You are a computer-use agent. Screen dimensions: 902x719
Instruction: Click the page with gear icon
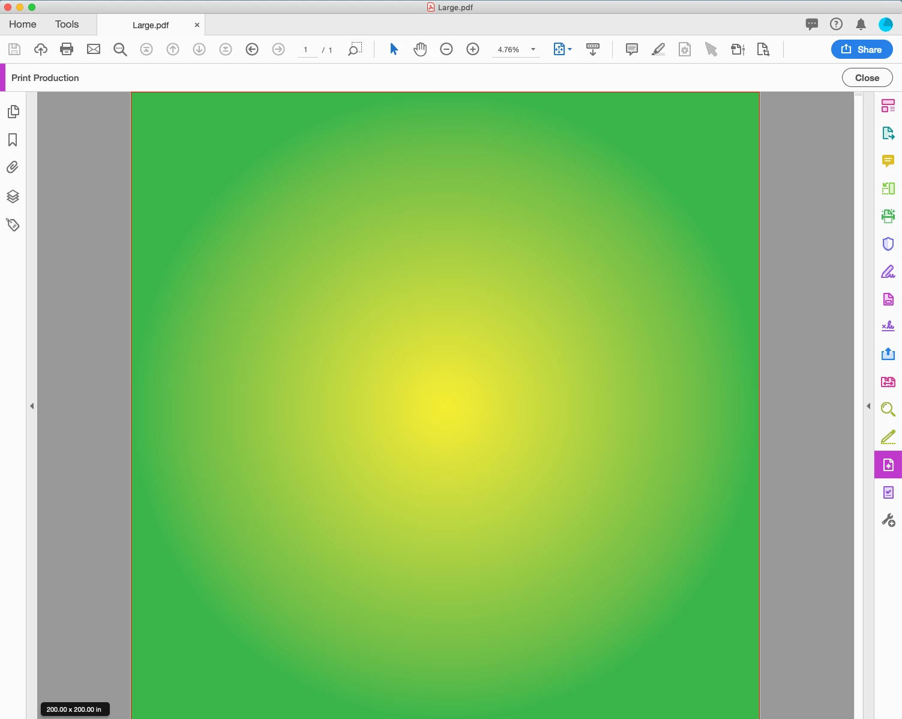[685, 49]
